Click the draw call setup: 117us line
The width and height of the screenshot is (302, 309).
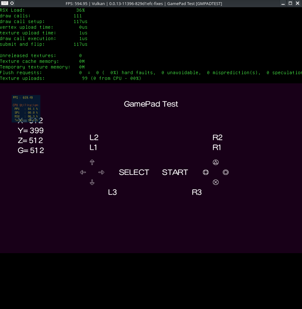coord(44,21)
